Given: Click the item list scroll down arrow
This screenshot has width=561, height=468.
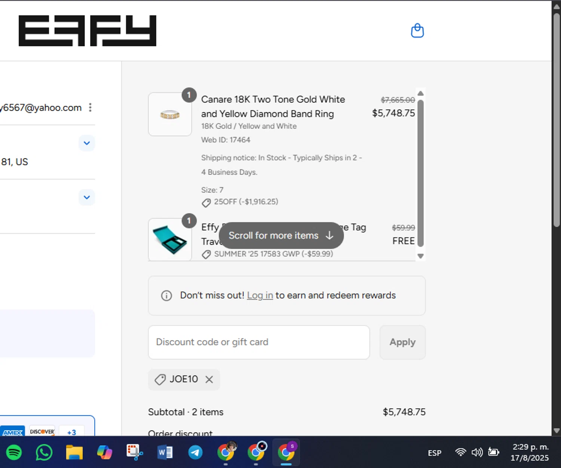Looking at the screenshot, I should click(x=420, y=256).
